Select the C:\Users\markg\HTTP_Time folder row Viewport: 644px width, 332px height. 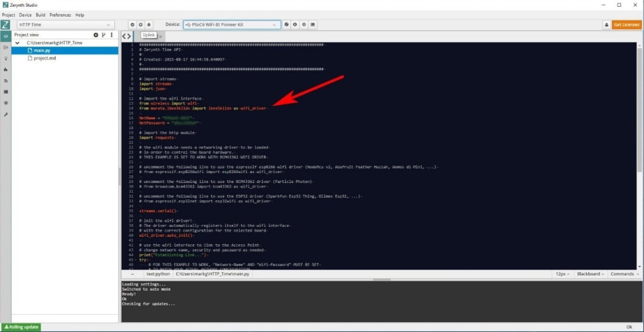tap(65, 43)
